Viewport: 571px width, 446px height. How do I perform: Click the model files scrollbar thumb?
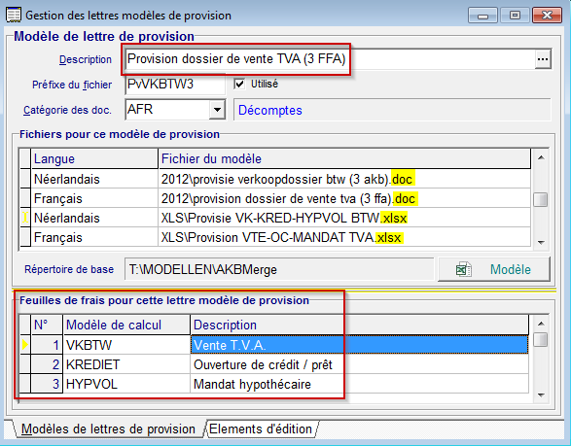(x=541, y=199)
